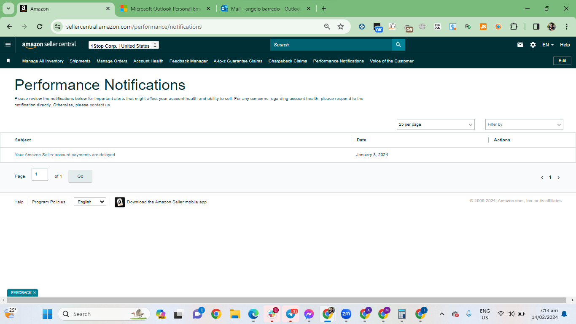Open Zoom from the taskbar
This screenshot has height=324, width=576.
pyautogui.click(x=346, y=314)
